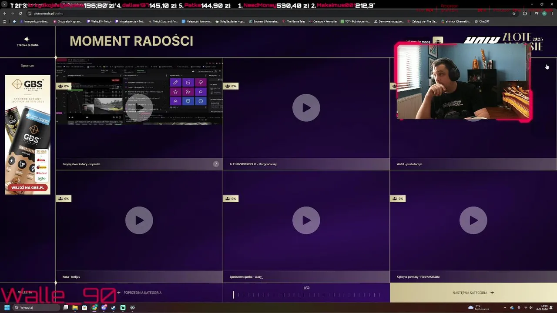Open The Game Tales bookmark

(x=294, y=21)
